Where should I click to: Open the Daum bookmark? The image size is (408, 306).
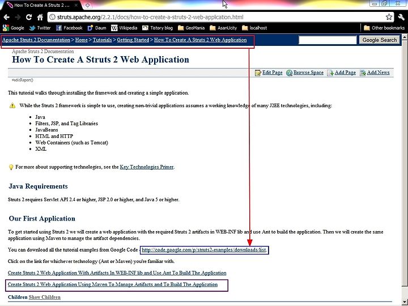(x=97, y=28)
